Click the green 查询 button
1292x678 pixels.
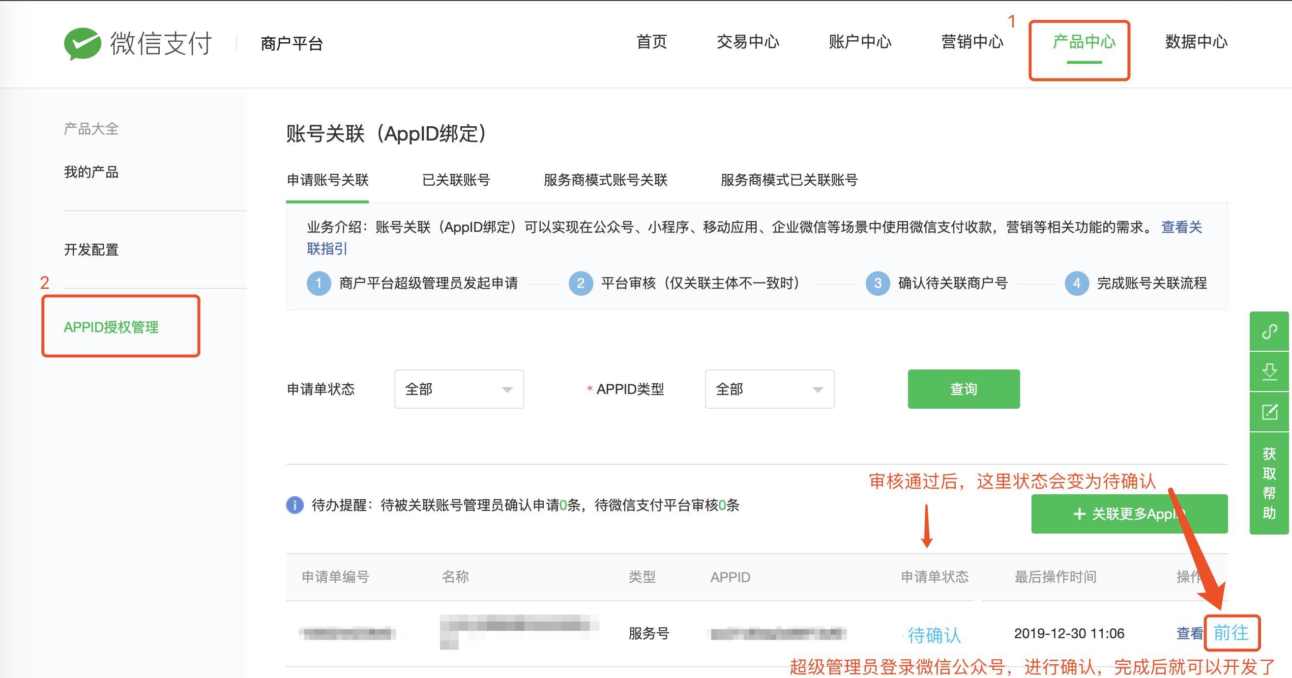(x=963, y=389)
